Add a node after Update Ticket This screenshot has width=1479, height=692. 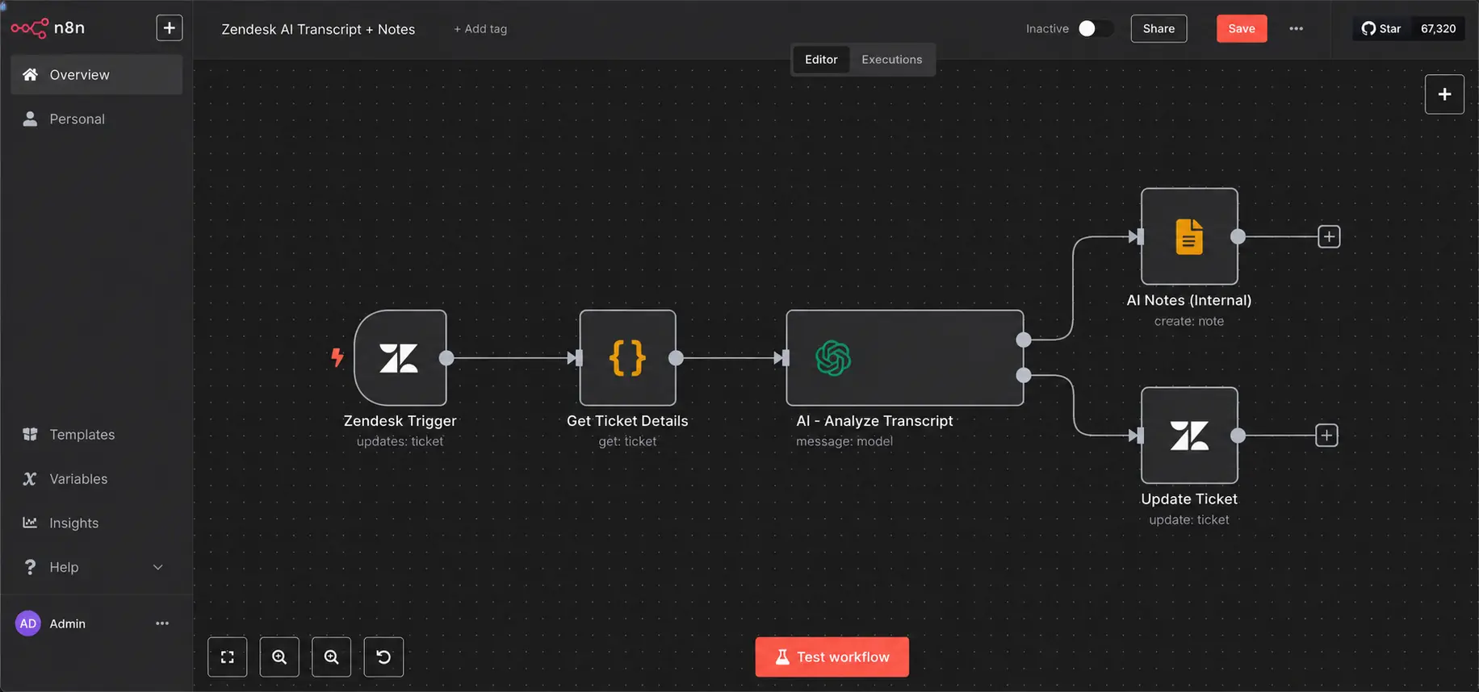1326,436
